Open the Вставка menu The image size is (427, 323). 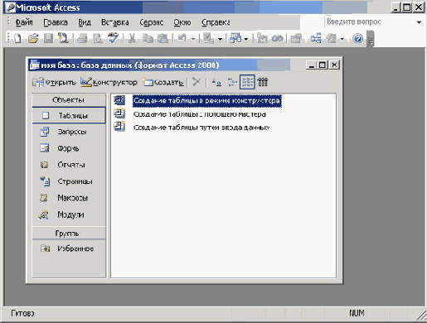[x=115, y=22]
